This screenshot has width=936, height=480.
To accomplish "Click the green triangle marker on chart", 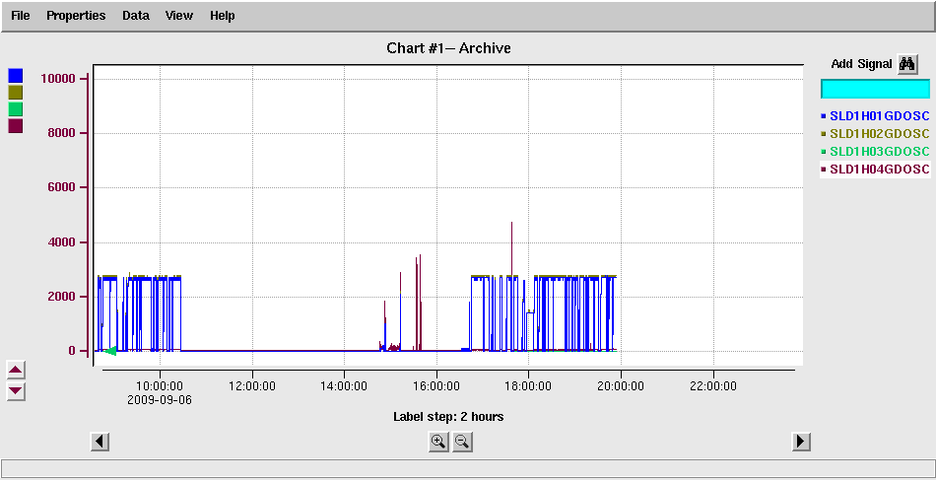I will [x=110, y=351].
